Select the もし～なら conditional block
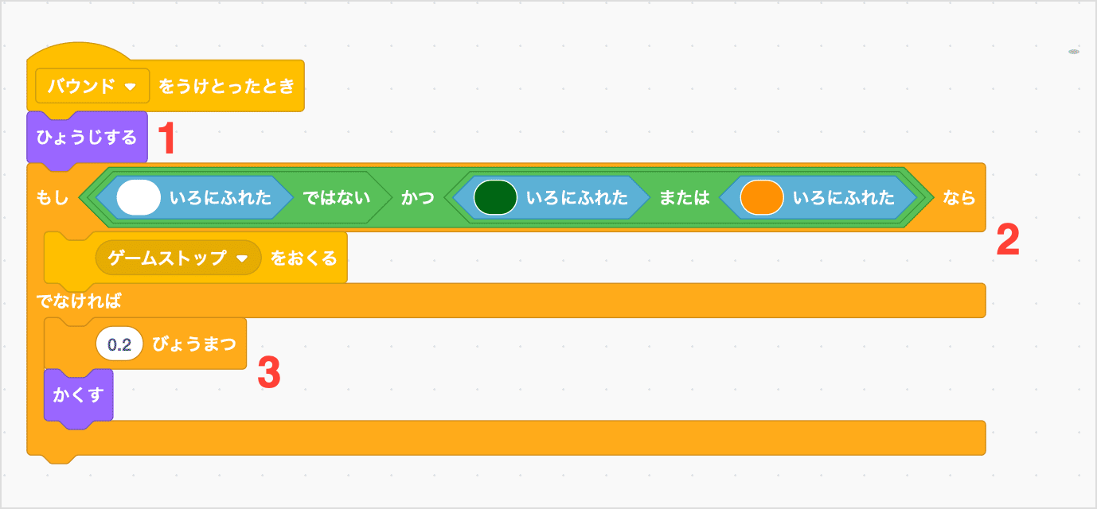Screen dimensions: 1097x509 pos(53,199)
